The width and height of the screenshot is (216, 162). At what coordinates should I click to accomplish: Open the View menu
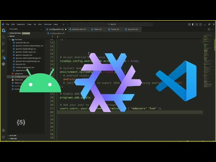tap(29, 24)
